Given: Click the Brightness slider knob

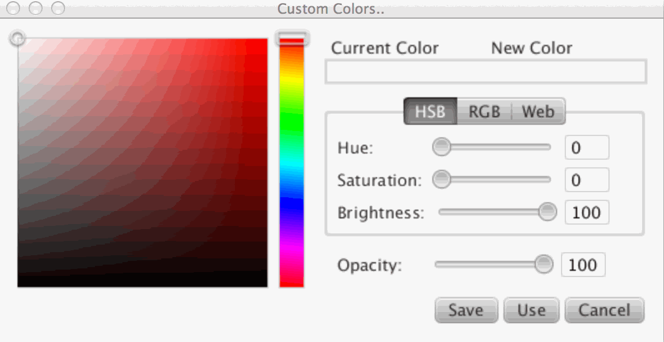Looking at the screenshot, I should [548, 212].
